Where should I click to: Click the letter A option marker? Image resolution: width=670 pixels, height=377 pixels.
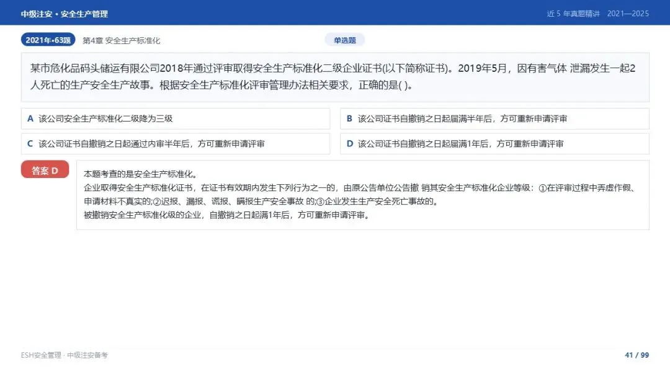30,118
